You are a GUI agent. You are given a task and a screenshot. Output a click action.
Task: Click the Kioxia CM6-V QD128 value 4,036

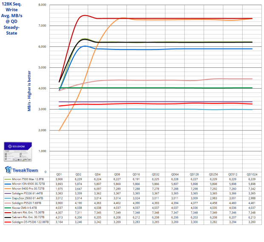point(194,208)
